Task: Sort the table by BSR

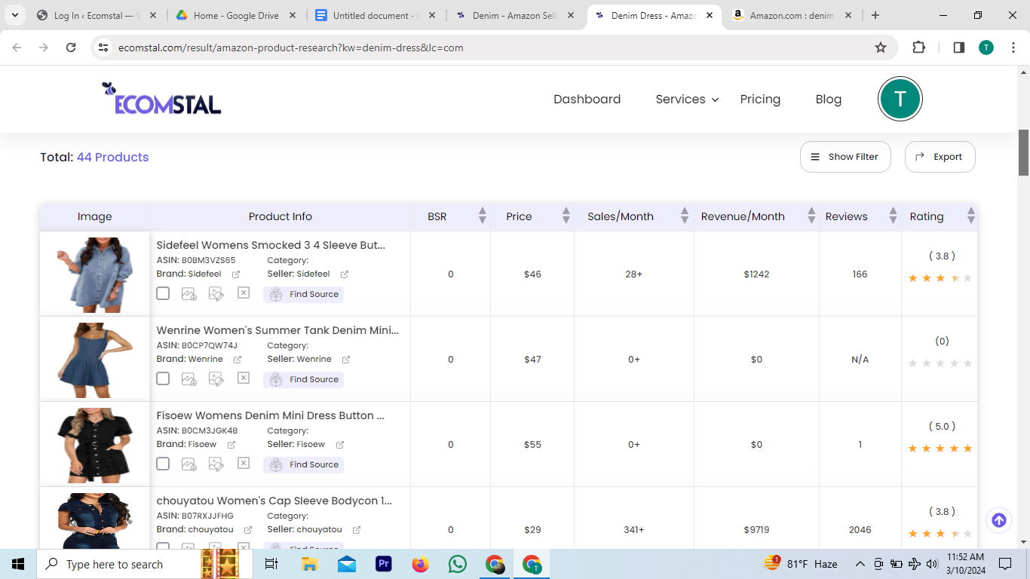Action: tap(482, 216)
